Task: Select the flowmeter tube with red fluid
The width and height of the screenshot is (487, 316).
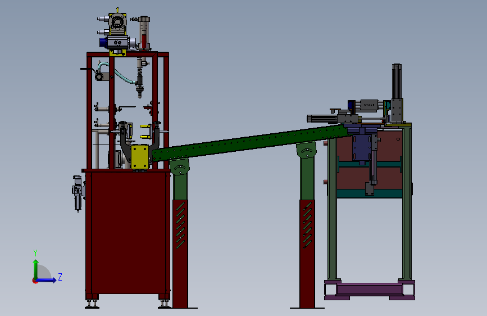Action: [144, 33]
